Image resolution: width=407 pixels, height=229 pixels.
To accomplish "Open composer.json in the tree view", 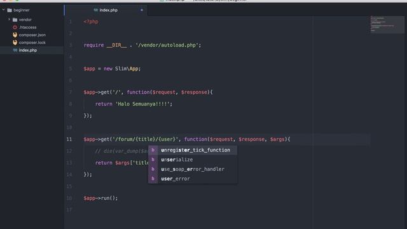I will tap(32, 35).
